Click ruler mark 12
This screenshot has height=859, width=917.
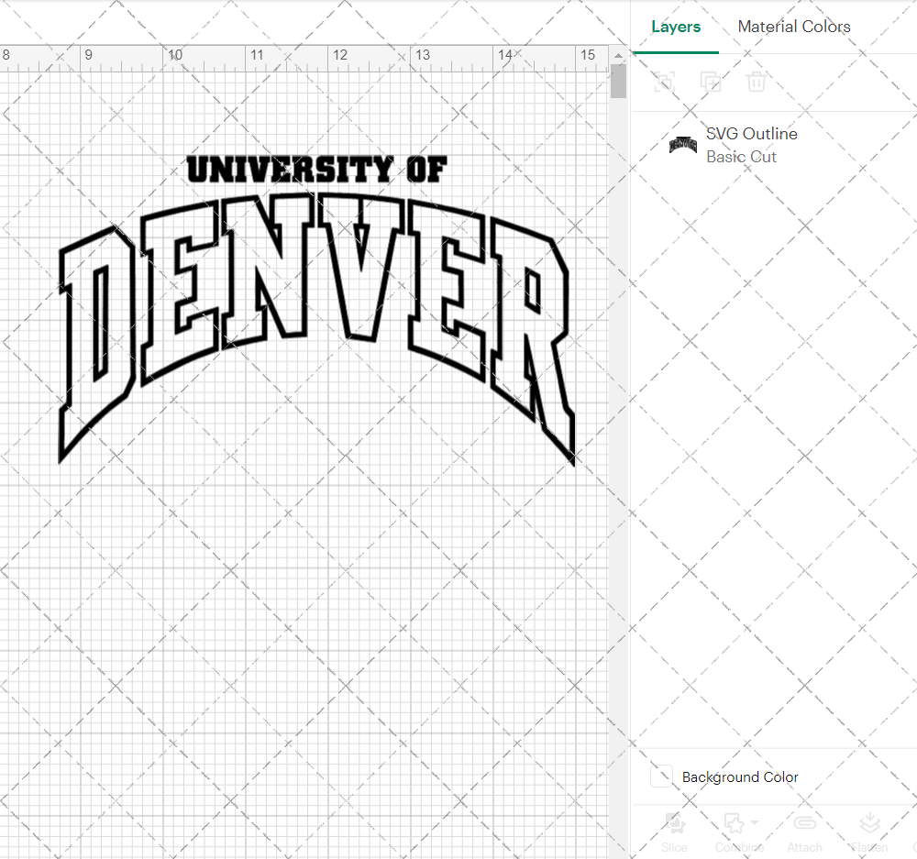coord(340,56)
